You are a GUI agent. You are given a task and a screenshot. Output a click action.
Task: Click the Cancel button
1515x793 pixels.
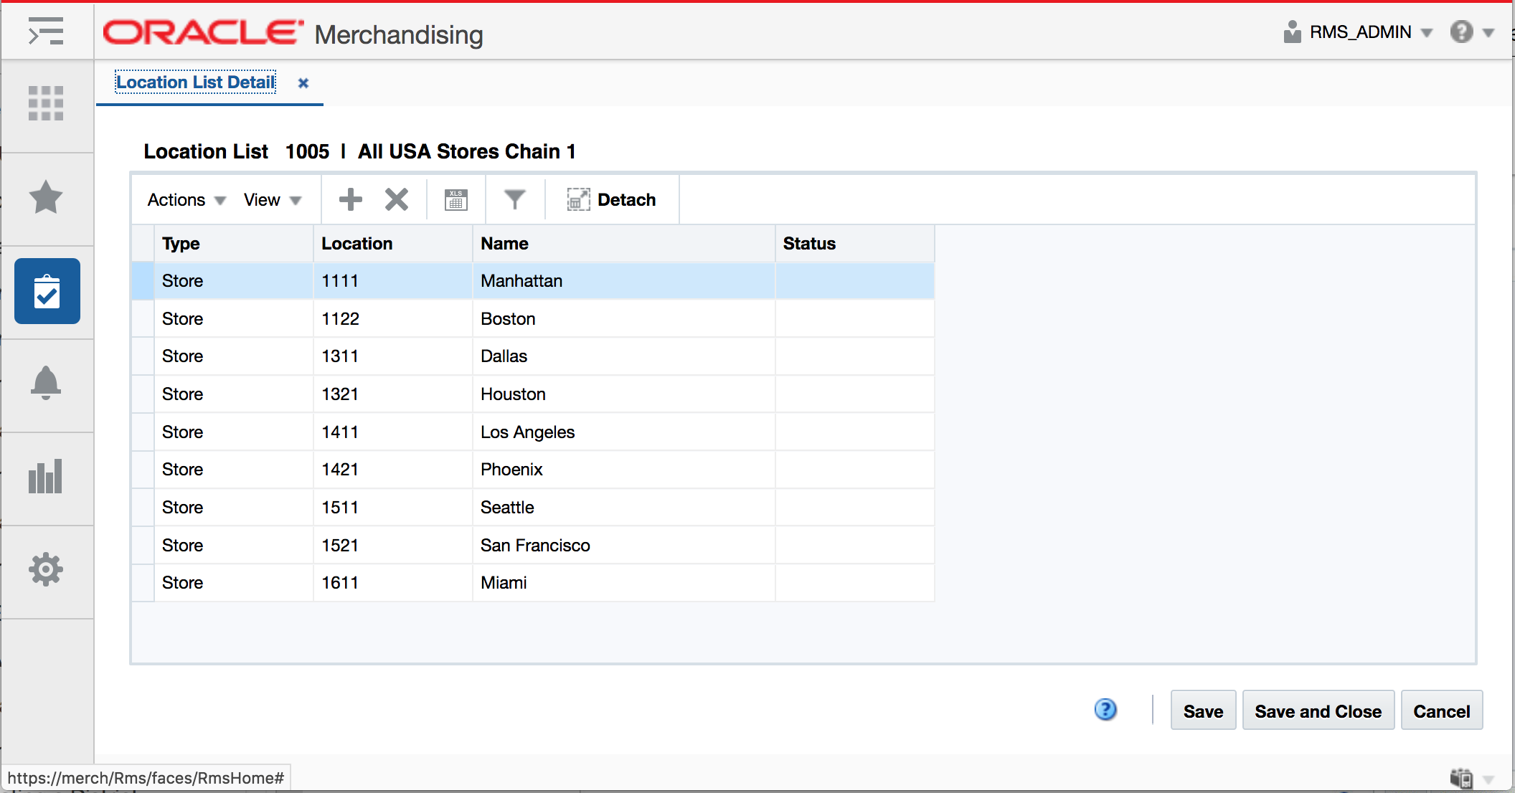1443,711
